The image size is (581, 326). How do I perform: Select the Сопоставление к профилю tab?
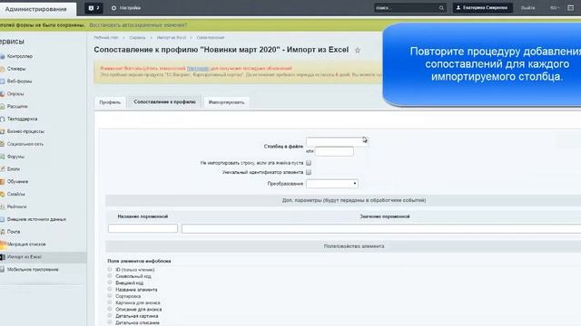(x=164, y=102)
